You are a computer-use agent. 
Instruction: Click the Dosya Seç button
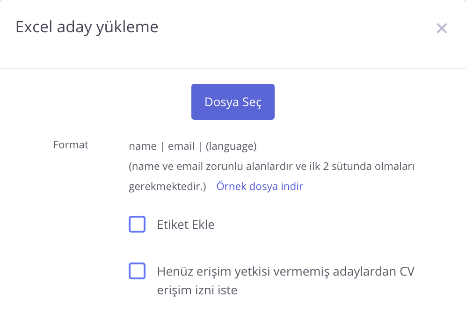[233, 102]
